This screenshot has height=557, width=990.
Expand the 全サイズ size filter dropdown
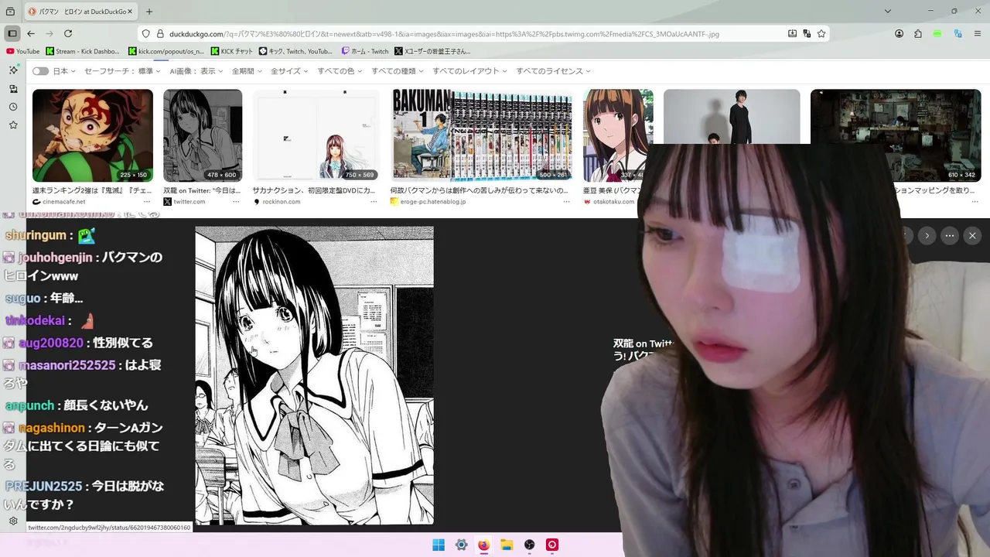(x=290, y=71)
